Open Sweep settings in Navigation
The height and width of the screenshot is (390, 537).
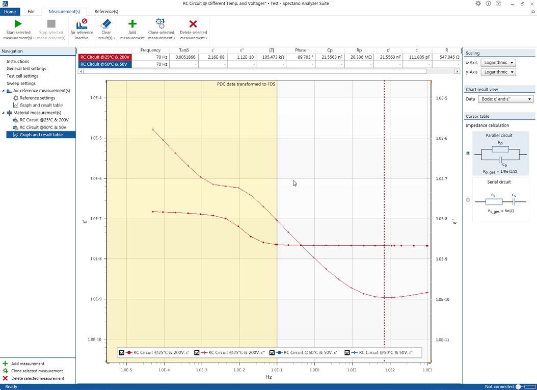(x=21, y=83)
